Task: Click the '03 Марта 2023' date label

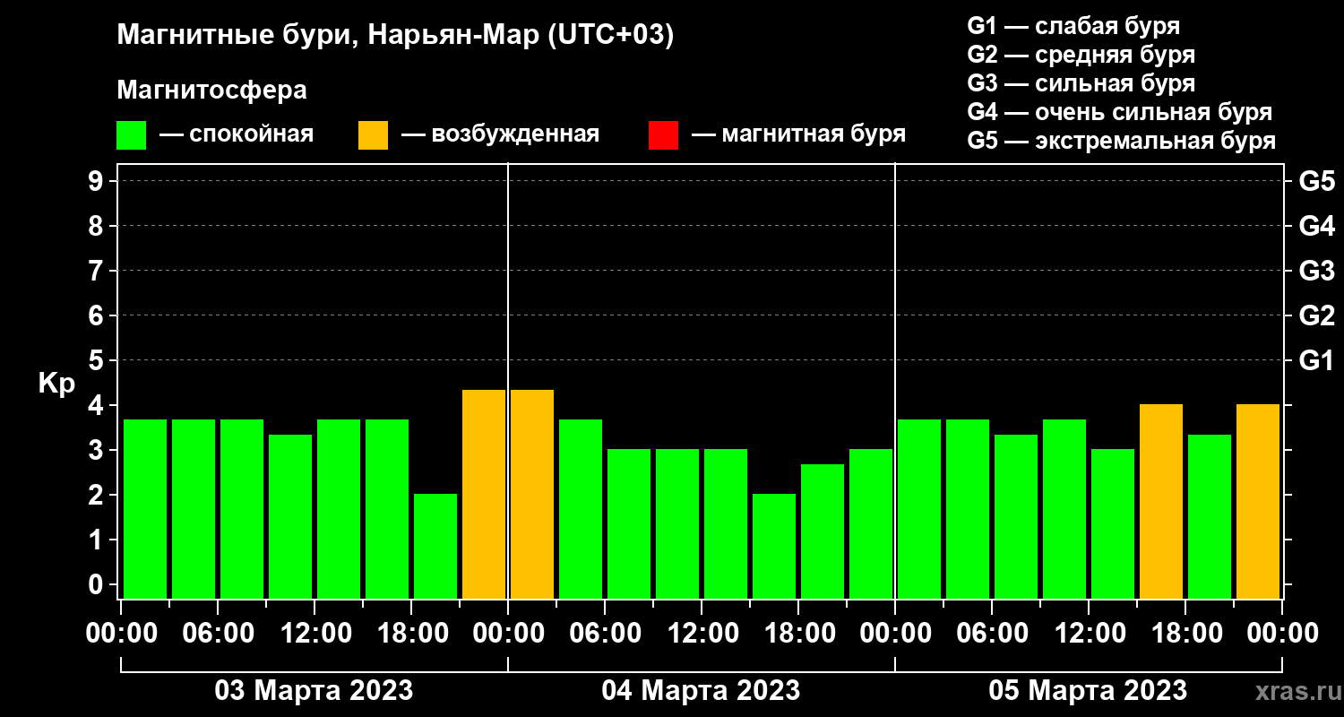Action: pyautogui.click(x=314, y=691)
